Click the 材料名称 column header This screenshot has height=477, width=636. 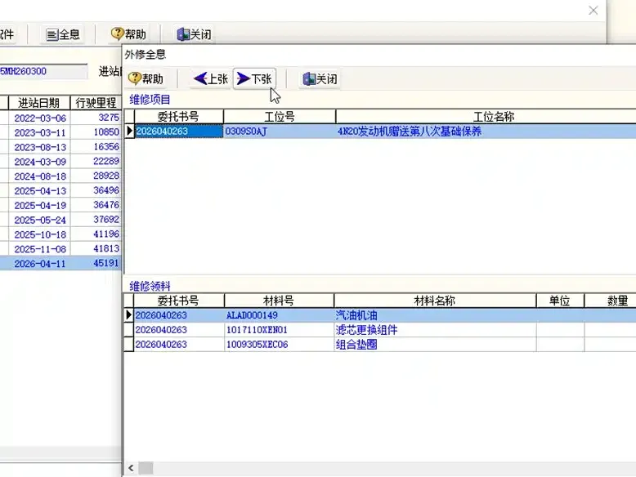435,301
